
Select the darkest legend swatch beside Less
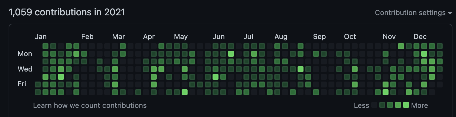point(375,105)
